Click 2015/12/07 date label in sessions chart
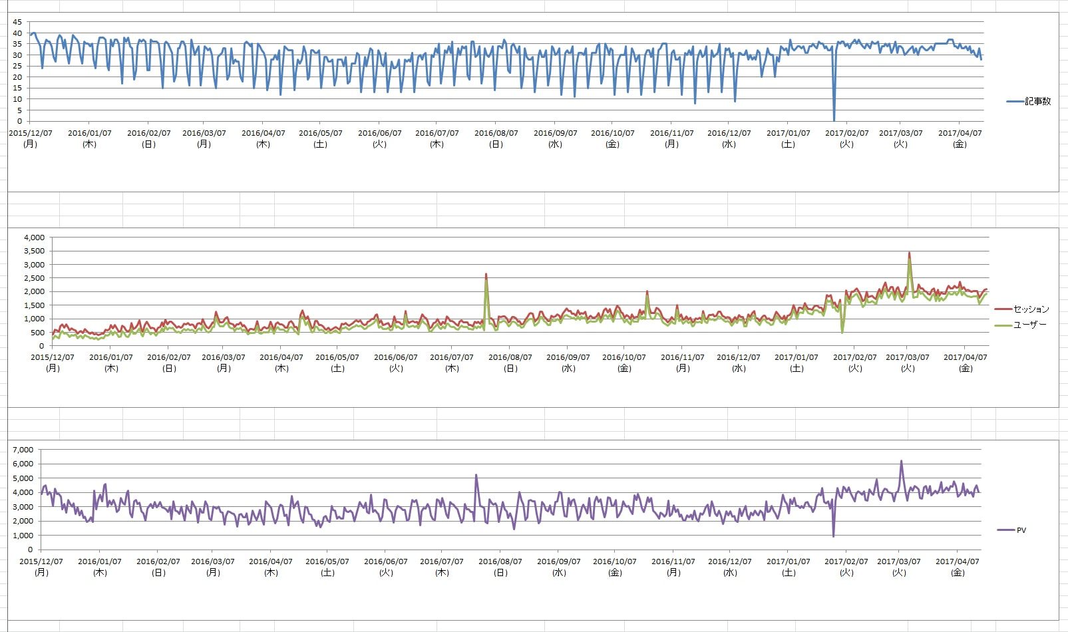The height and width of the screenshot is (632, 1068). pyautogui.click(x=53, y=357)
